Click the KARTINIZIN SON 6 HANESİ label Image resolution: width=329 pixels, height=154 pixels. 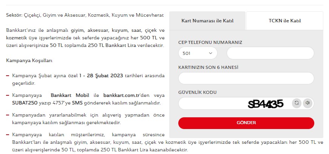pos(208,67)
